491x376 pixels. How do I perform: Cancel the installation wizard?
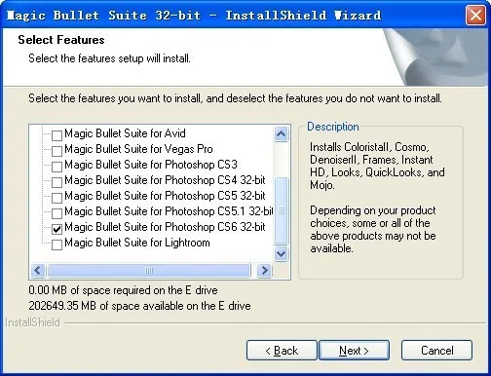(x=436, y=351)
